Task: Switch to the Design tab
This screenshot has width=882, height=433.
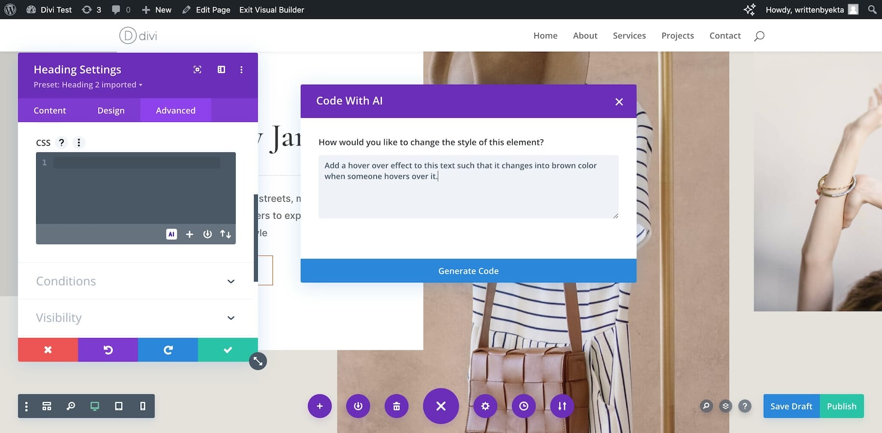Action: coord(111,111)
